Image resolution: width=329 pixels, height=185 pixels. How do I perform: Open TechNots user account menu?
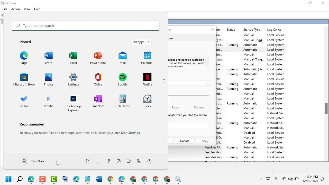point(32,161)
